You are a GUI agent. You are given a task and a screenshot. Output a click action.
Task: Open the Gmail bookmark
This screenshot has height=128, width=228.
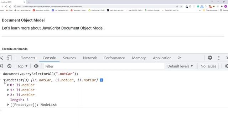click(9, 10)
